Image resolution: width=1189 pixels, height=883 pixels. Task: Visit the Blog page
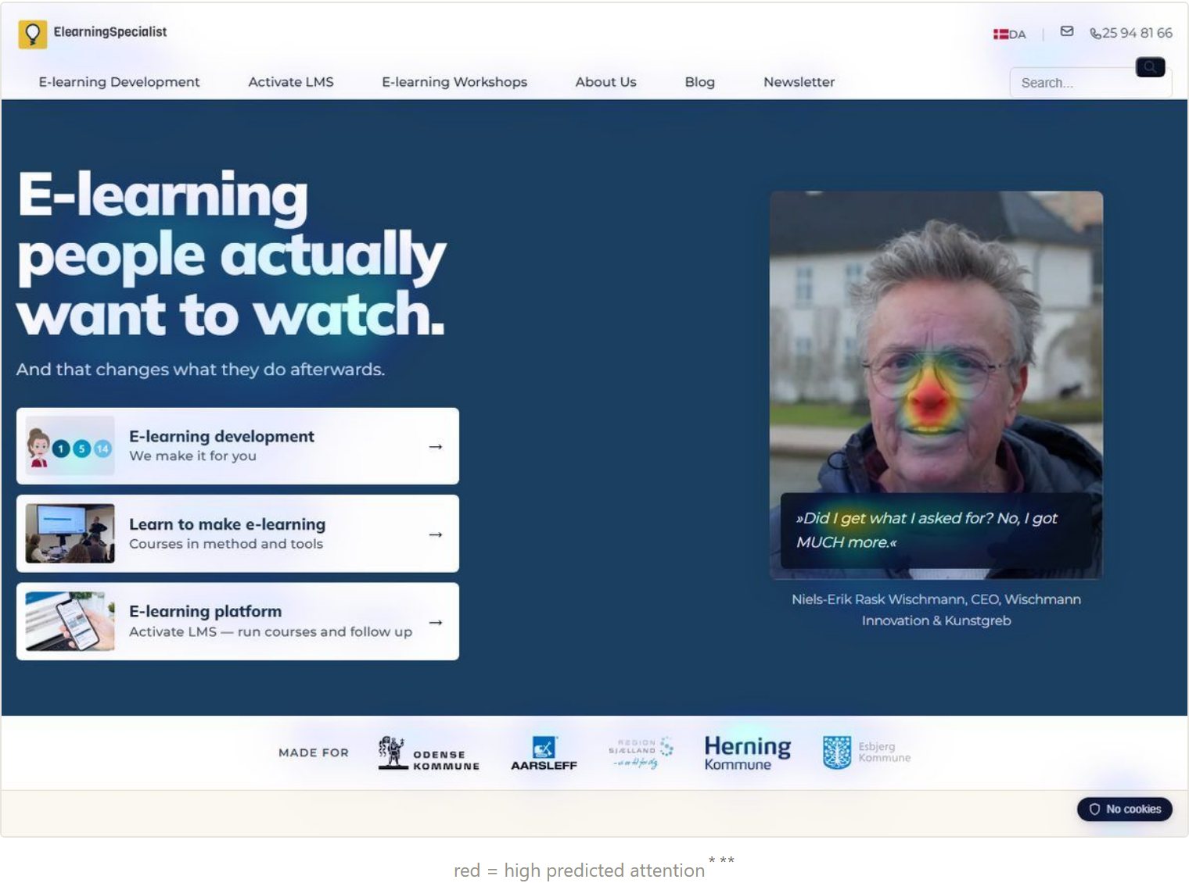pyautogui.click(x=700, y=82)
